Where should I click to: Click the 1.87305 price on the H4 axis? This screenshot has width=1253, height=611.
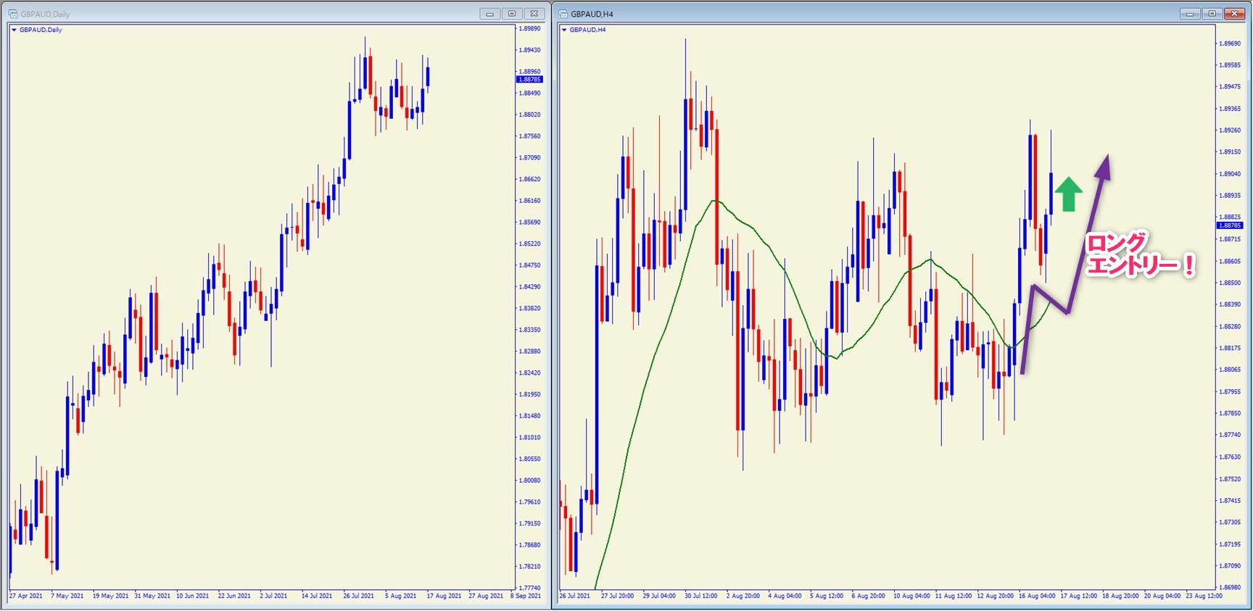1231,522
